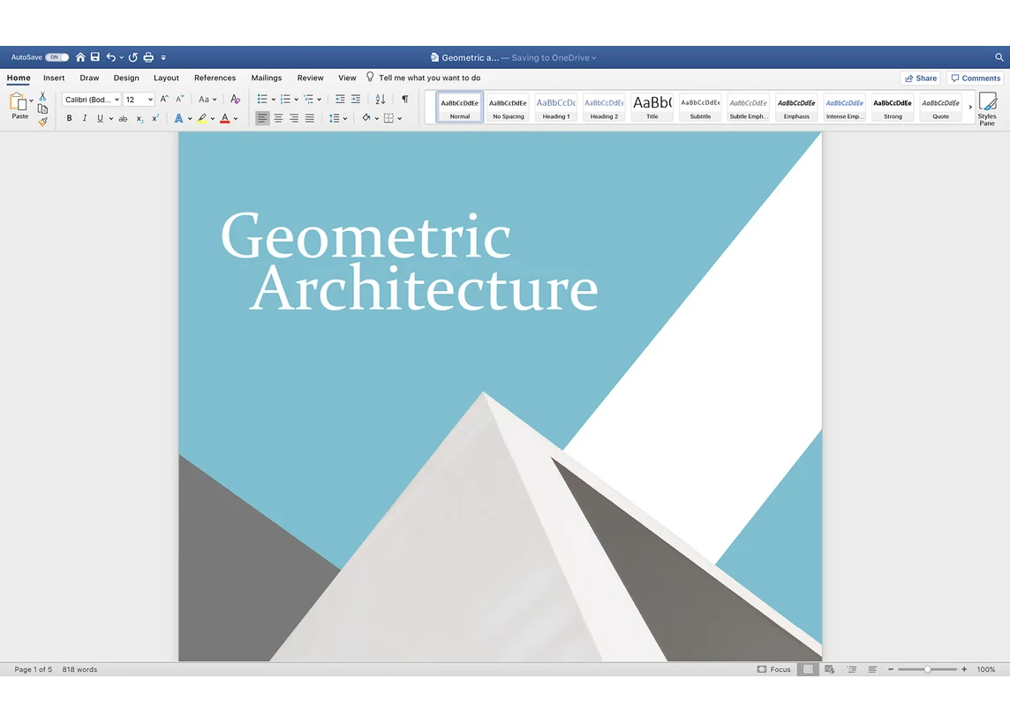Apply red font color
The height and width of the screenshot is (716, 1010).
(x=225, y=118)
